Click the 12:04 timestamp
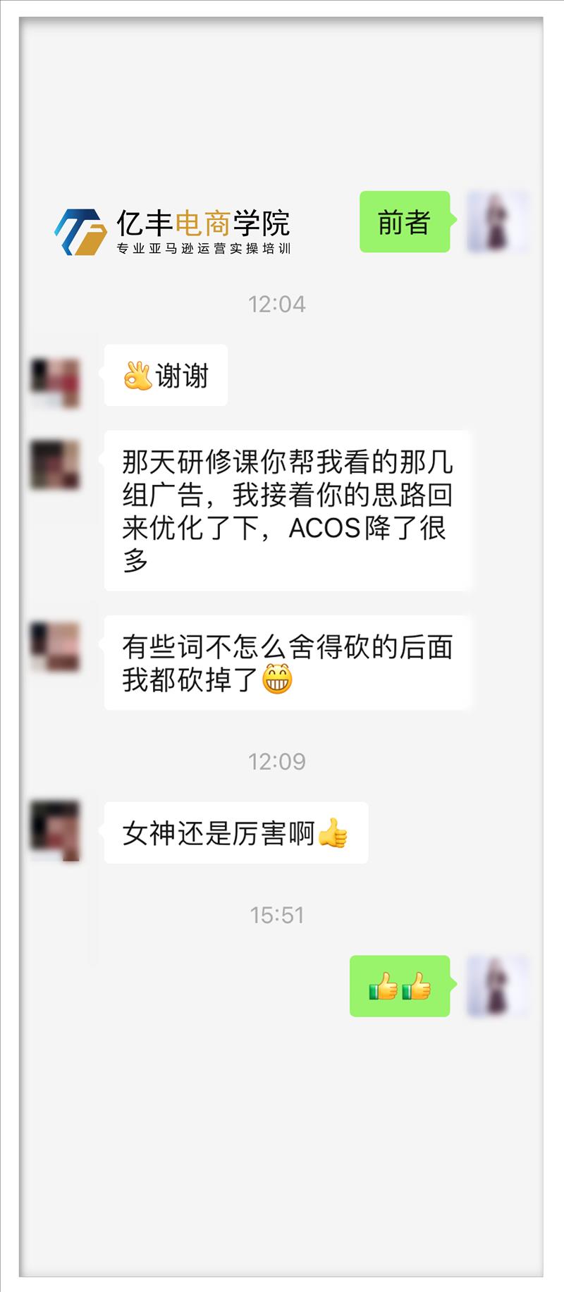The image size is (564, 1292). [x=277, y=304]
